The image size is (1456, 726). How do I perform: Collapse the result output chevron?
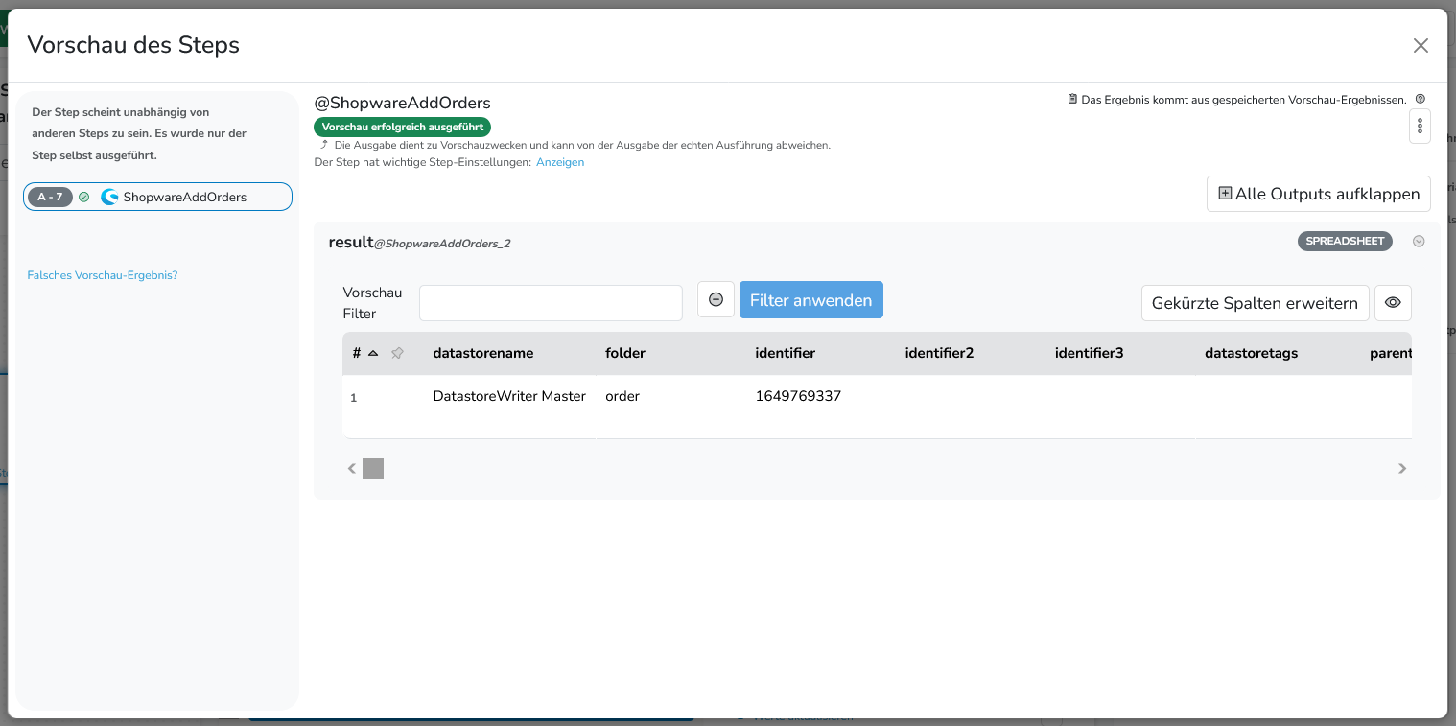[1419, 242]
